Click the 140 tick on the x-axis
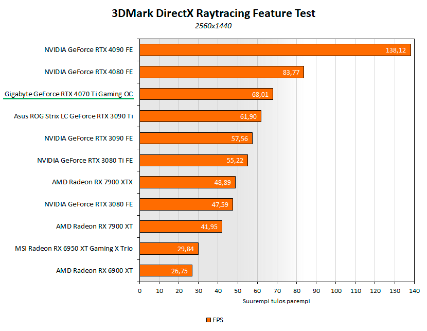 point(415,291)
